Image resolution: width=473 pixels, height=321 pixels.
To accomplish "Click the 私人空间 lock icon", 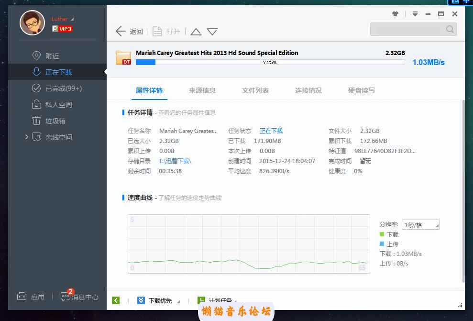I will coord(36,104).
